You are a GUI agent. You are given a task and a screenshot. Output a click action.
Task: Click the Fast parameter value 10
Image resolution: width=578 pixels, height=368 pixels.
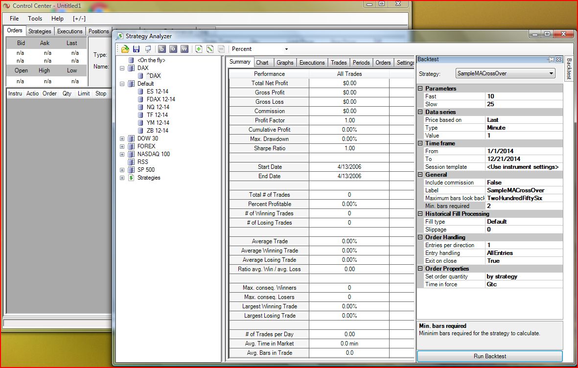[x=524, y=96]
